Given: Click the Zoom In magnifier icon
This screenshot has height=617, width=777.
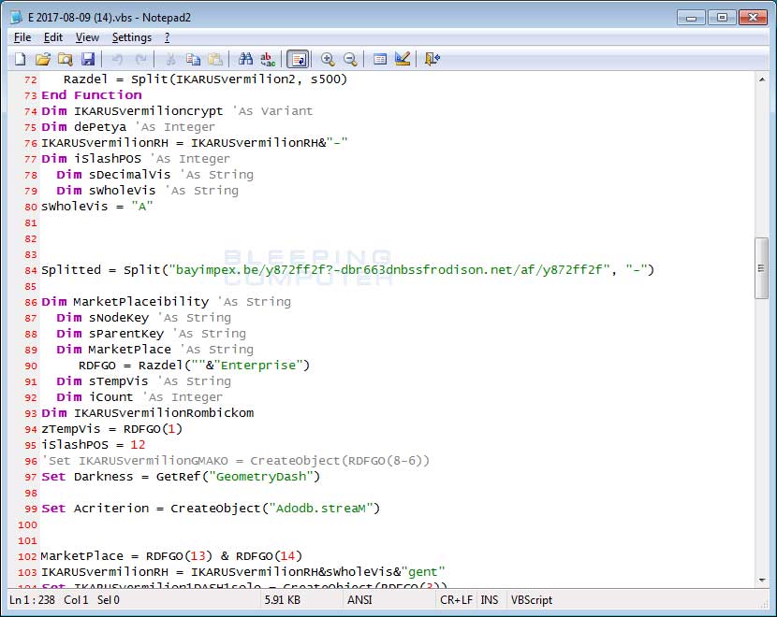Looking at the screenshot, I should 328,60.
